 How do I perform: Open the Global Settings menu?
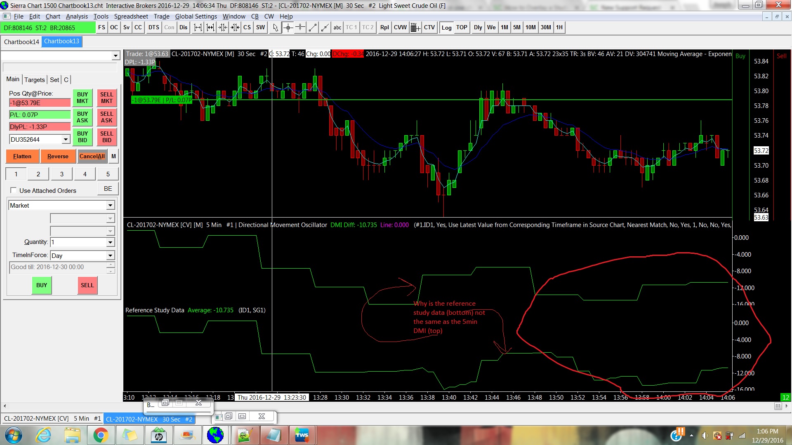tap(196, 16)
